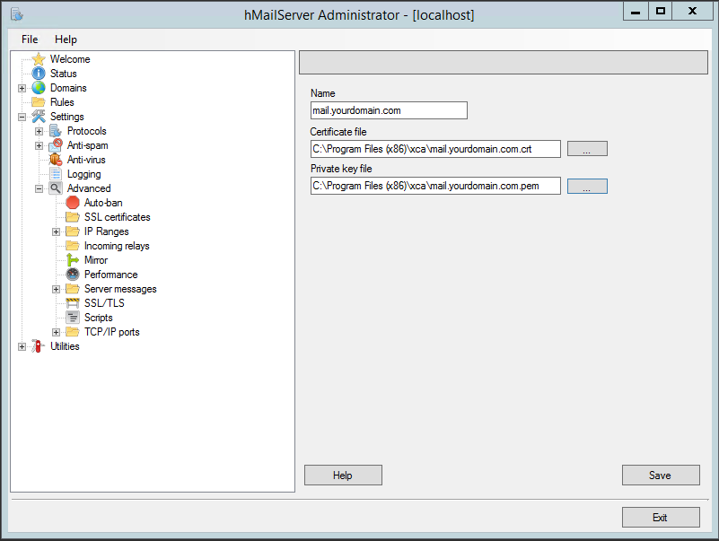Click the Scripts page icon

point(73,318)
